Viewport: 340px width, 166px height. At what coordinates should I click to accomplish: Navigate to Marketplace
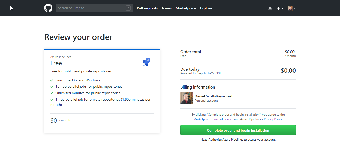[186, 8]
